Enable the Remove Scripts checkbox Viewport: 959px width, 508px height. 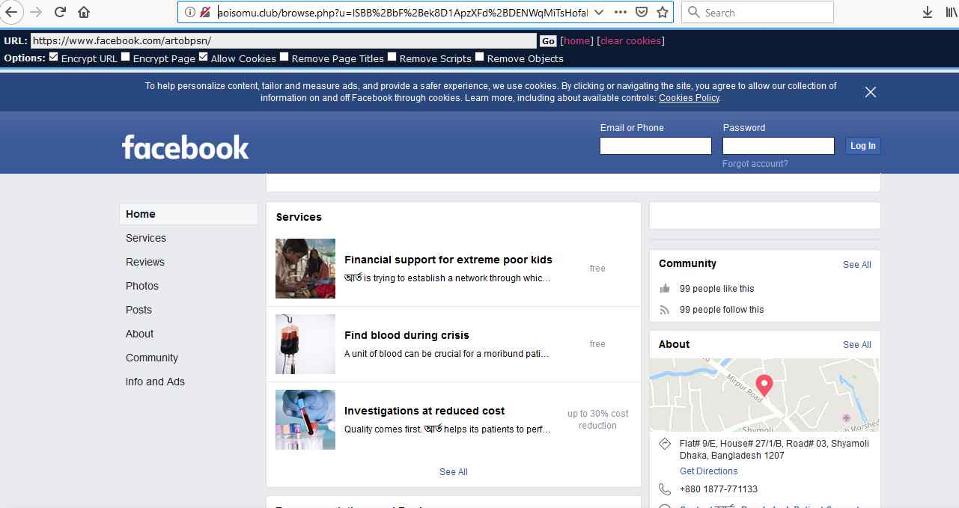tap(392, 57)
